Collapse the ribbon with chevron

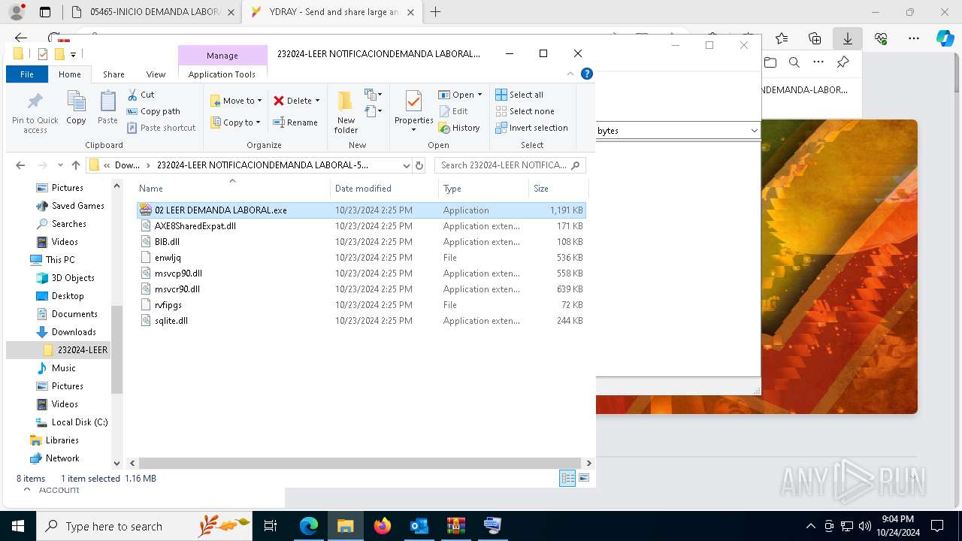(x=570, y=74)
